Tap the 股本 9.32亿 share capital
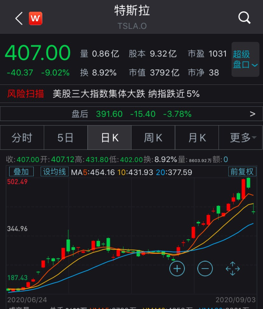This screenshot has width=263, height=309. (x=152, y=54)
